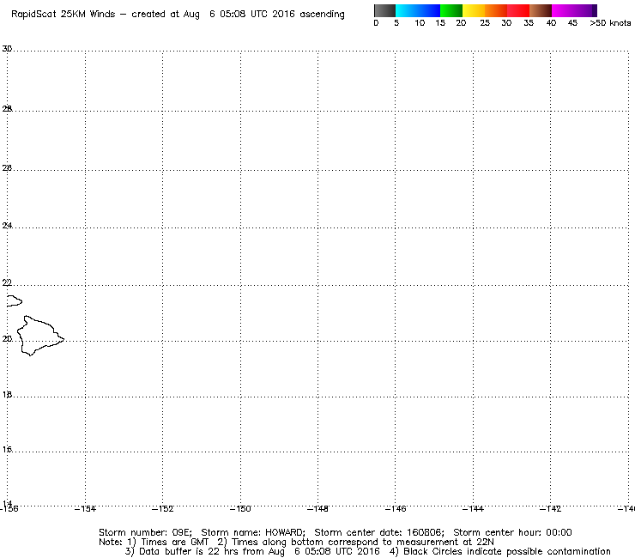
Task: Click the green 15-20 knots color band
Action: (451, 10)
